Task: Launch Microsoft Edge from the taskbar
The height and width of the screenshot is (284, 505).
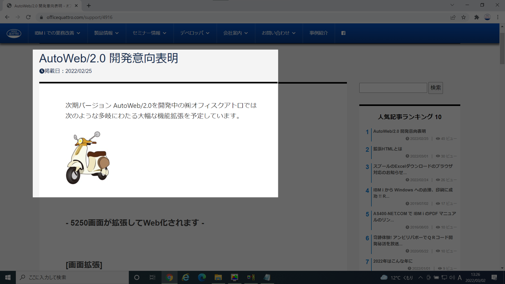Action: tap(202, 277)
